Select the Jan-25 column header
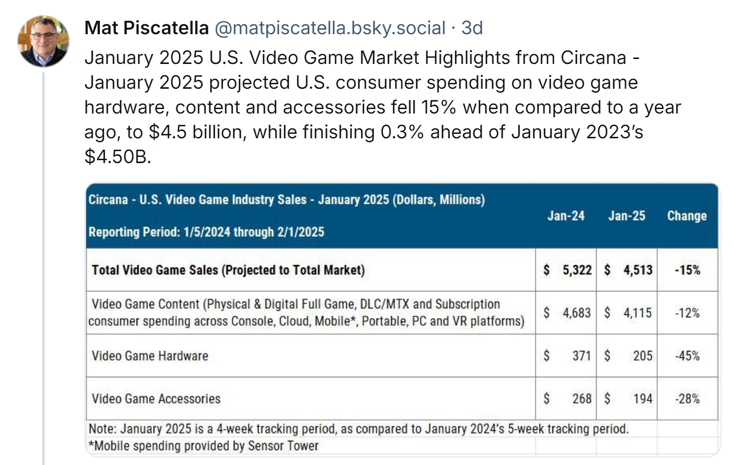The image size is (734, 465). coord(627,216)
